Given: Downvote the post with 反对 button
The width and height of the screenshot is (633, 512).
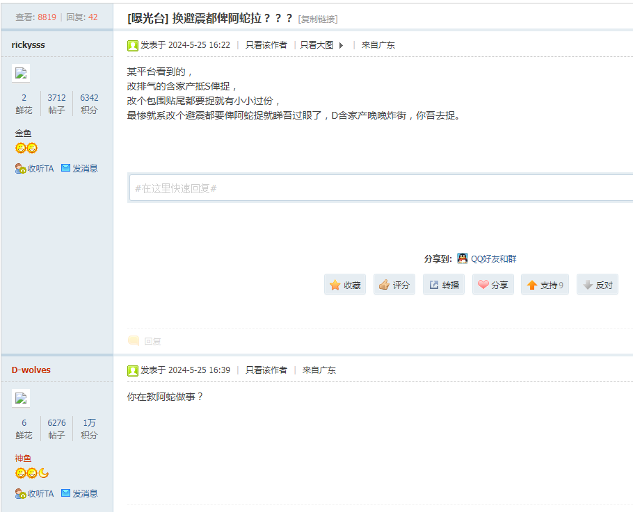Looking at the screenshot, I should point(597,285).
